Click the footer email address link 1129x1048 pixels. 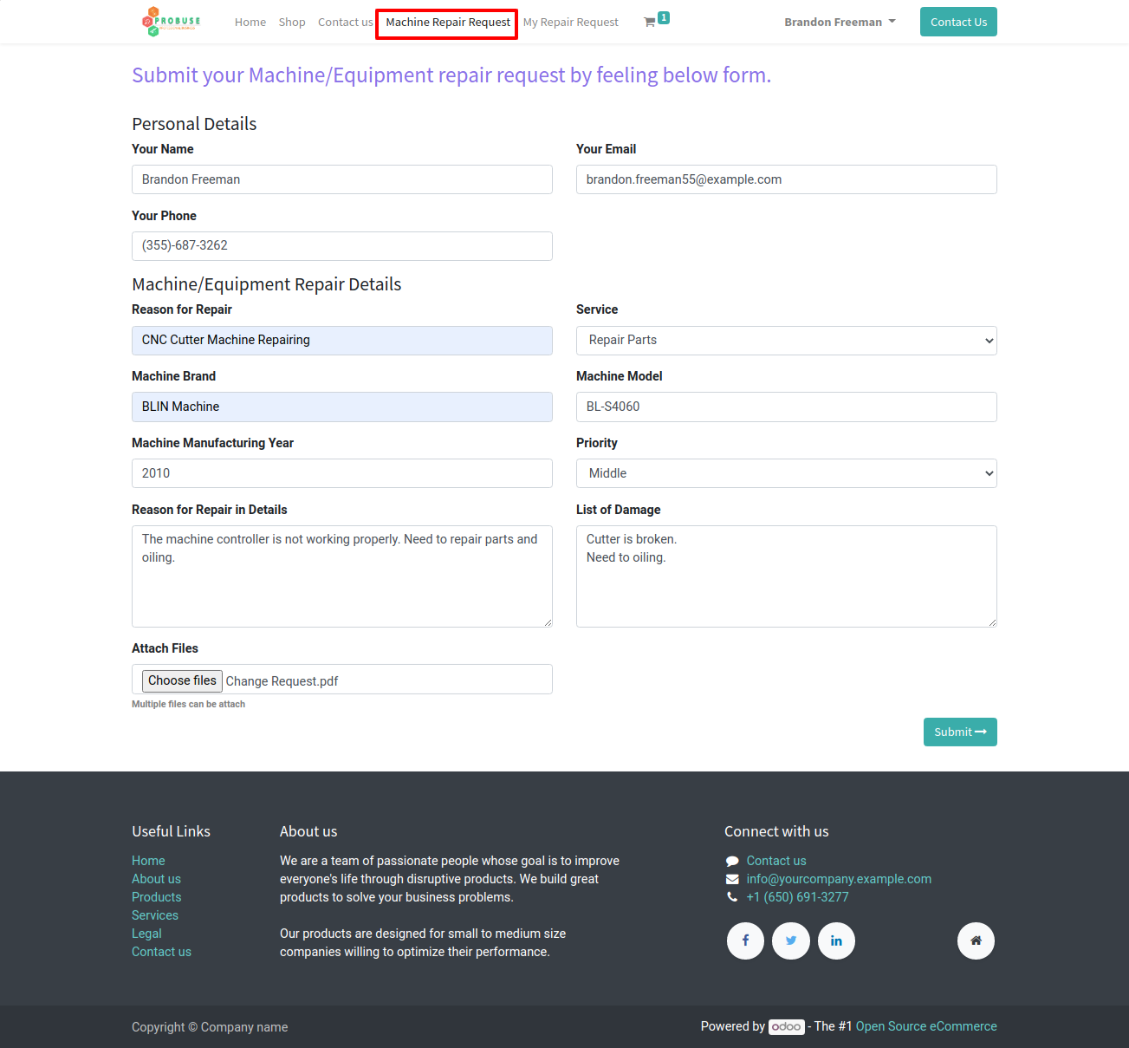pos(839,879)
